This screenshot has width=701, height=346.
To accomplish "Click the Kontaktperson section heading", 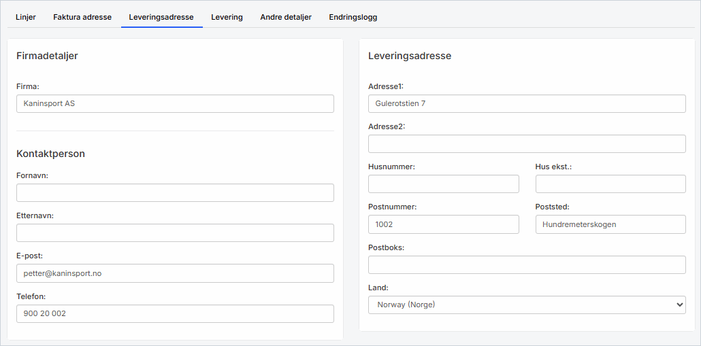I will pyautogui.click(x=50, y=154).
